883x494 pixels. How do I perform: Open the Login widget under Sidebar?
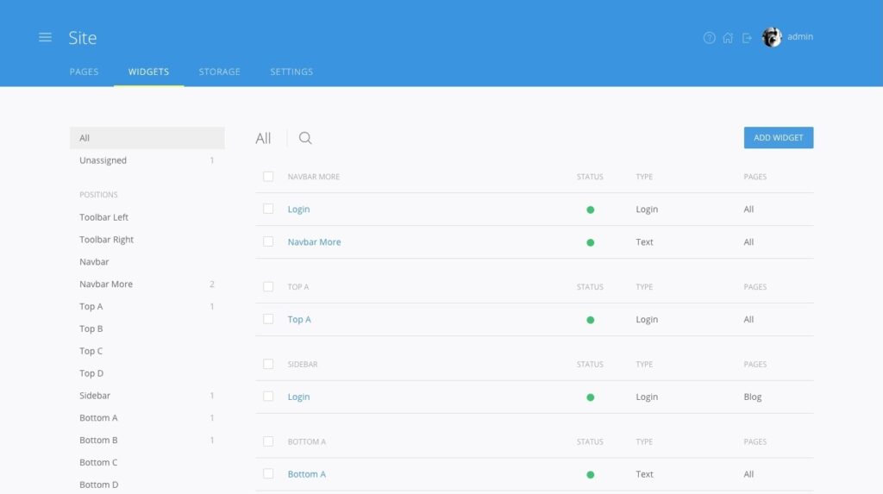(298, 397)
